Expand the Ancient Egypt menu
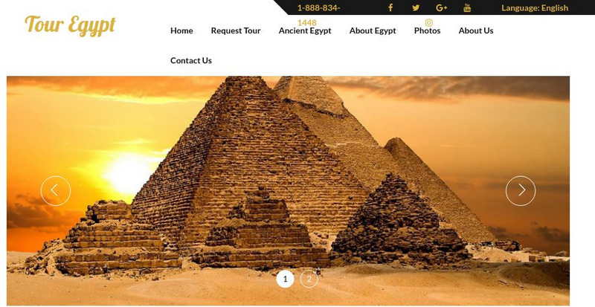 (x=305, y=30)
